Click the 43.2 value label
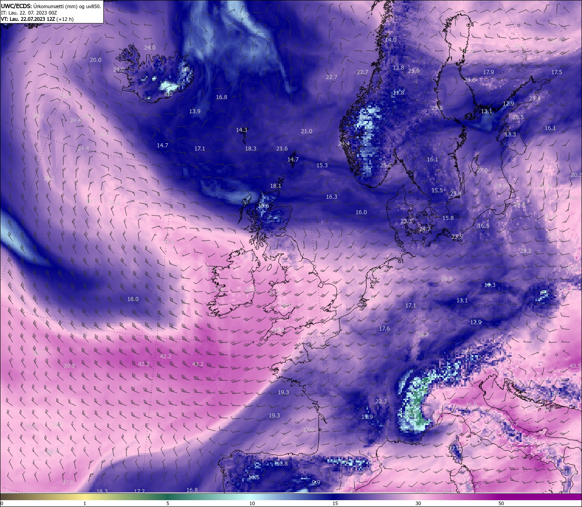 point(198,364)
